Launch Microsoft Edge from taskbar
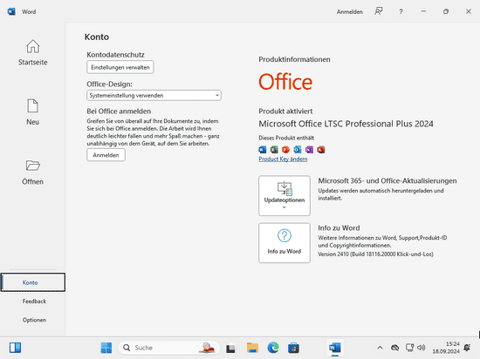Viewport: 480px width, 359px height. tap(273, 348)
